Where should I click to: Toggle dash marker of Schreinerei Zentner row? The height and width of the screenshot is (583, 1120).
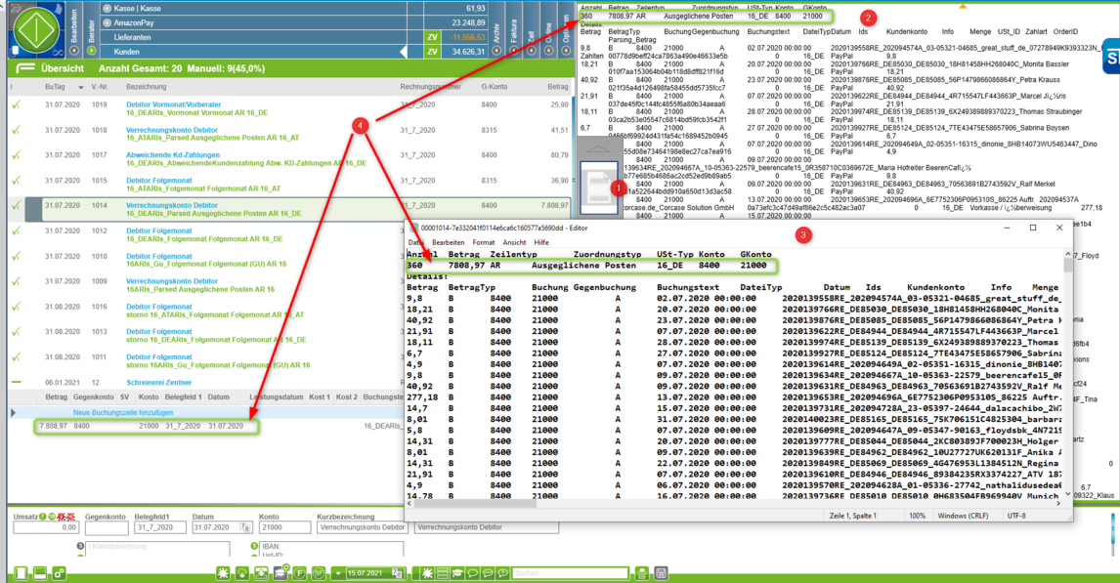pyautogui.click(x=17, y=383)
